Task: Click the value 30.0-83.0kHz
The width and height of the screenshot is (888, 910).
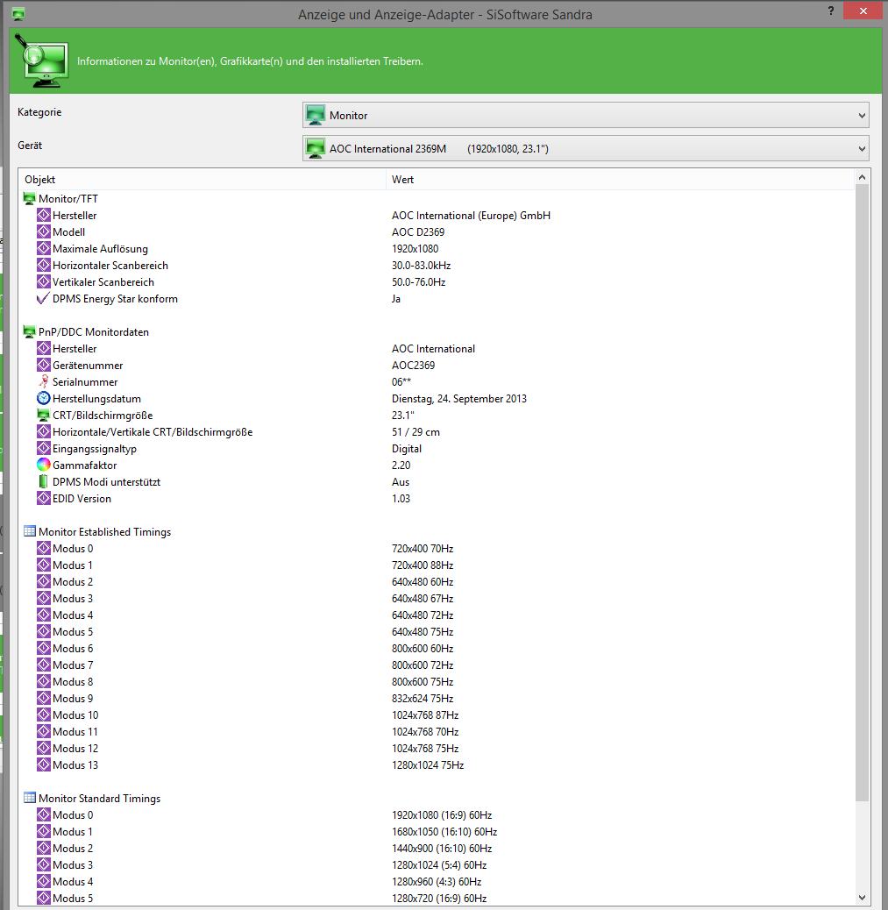Action: (421, 266)
